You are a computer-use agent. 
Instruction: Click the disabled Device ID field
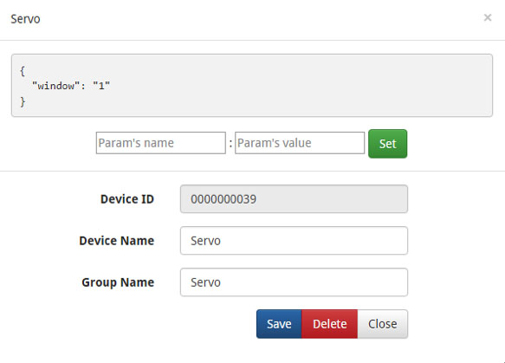tap(294, 198)
